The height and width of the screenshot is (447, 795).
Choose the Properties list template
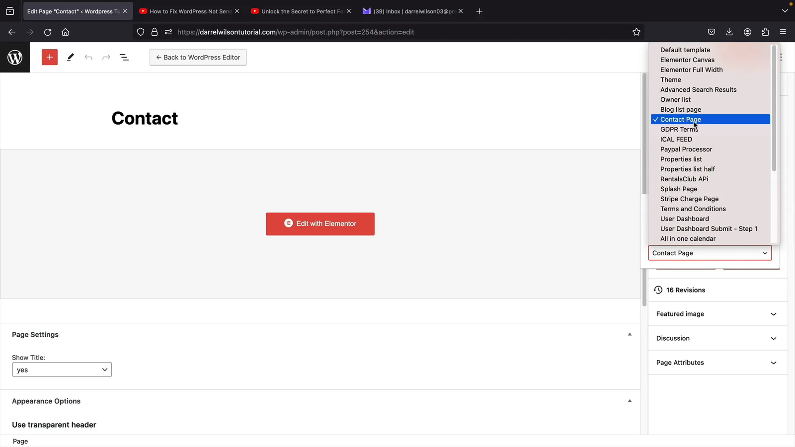[x=710, y=159]
